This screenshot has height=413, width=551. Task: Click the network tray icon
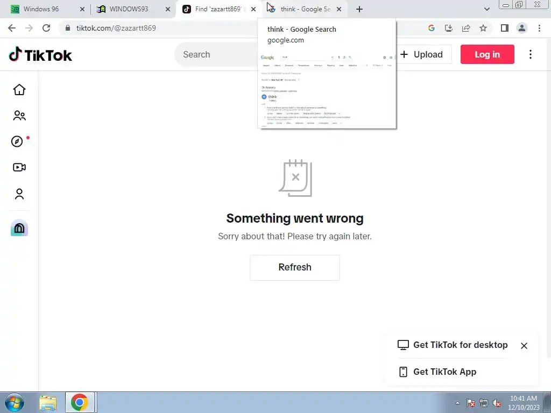484,403
